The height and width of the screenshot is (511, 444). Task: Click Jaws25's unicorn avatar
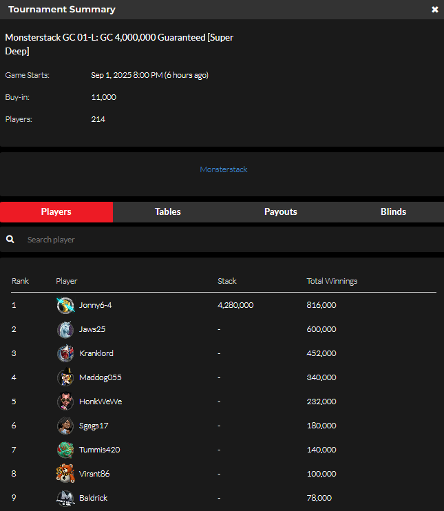[x=65, y=329]
